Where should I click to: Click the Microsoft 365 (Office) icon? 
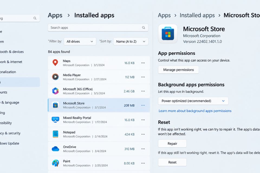tap(55, 91)
